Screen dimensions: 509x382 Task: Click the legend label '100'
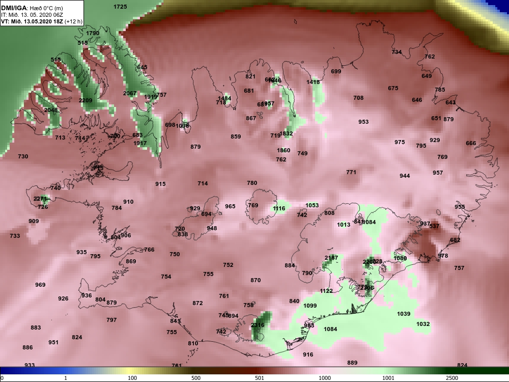click(x=132, y=378)
